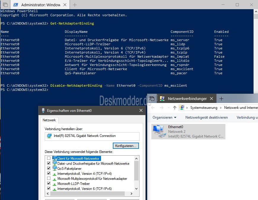Viewport: 258px width, 200px height.
Task: Click the Intel(R) 82574L adapter field
Action: click(92, 136)
